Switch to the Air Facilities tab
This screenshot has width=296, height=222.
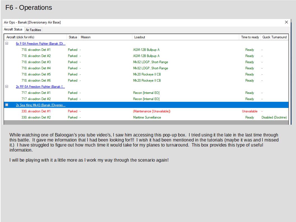[x=33, y=30]
